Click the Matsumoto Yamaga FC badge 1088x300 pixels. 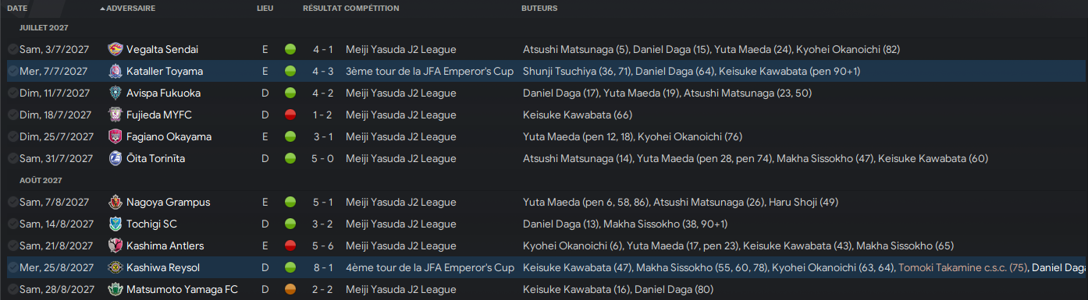tap(116, 289)
